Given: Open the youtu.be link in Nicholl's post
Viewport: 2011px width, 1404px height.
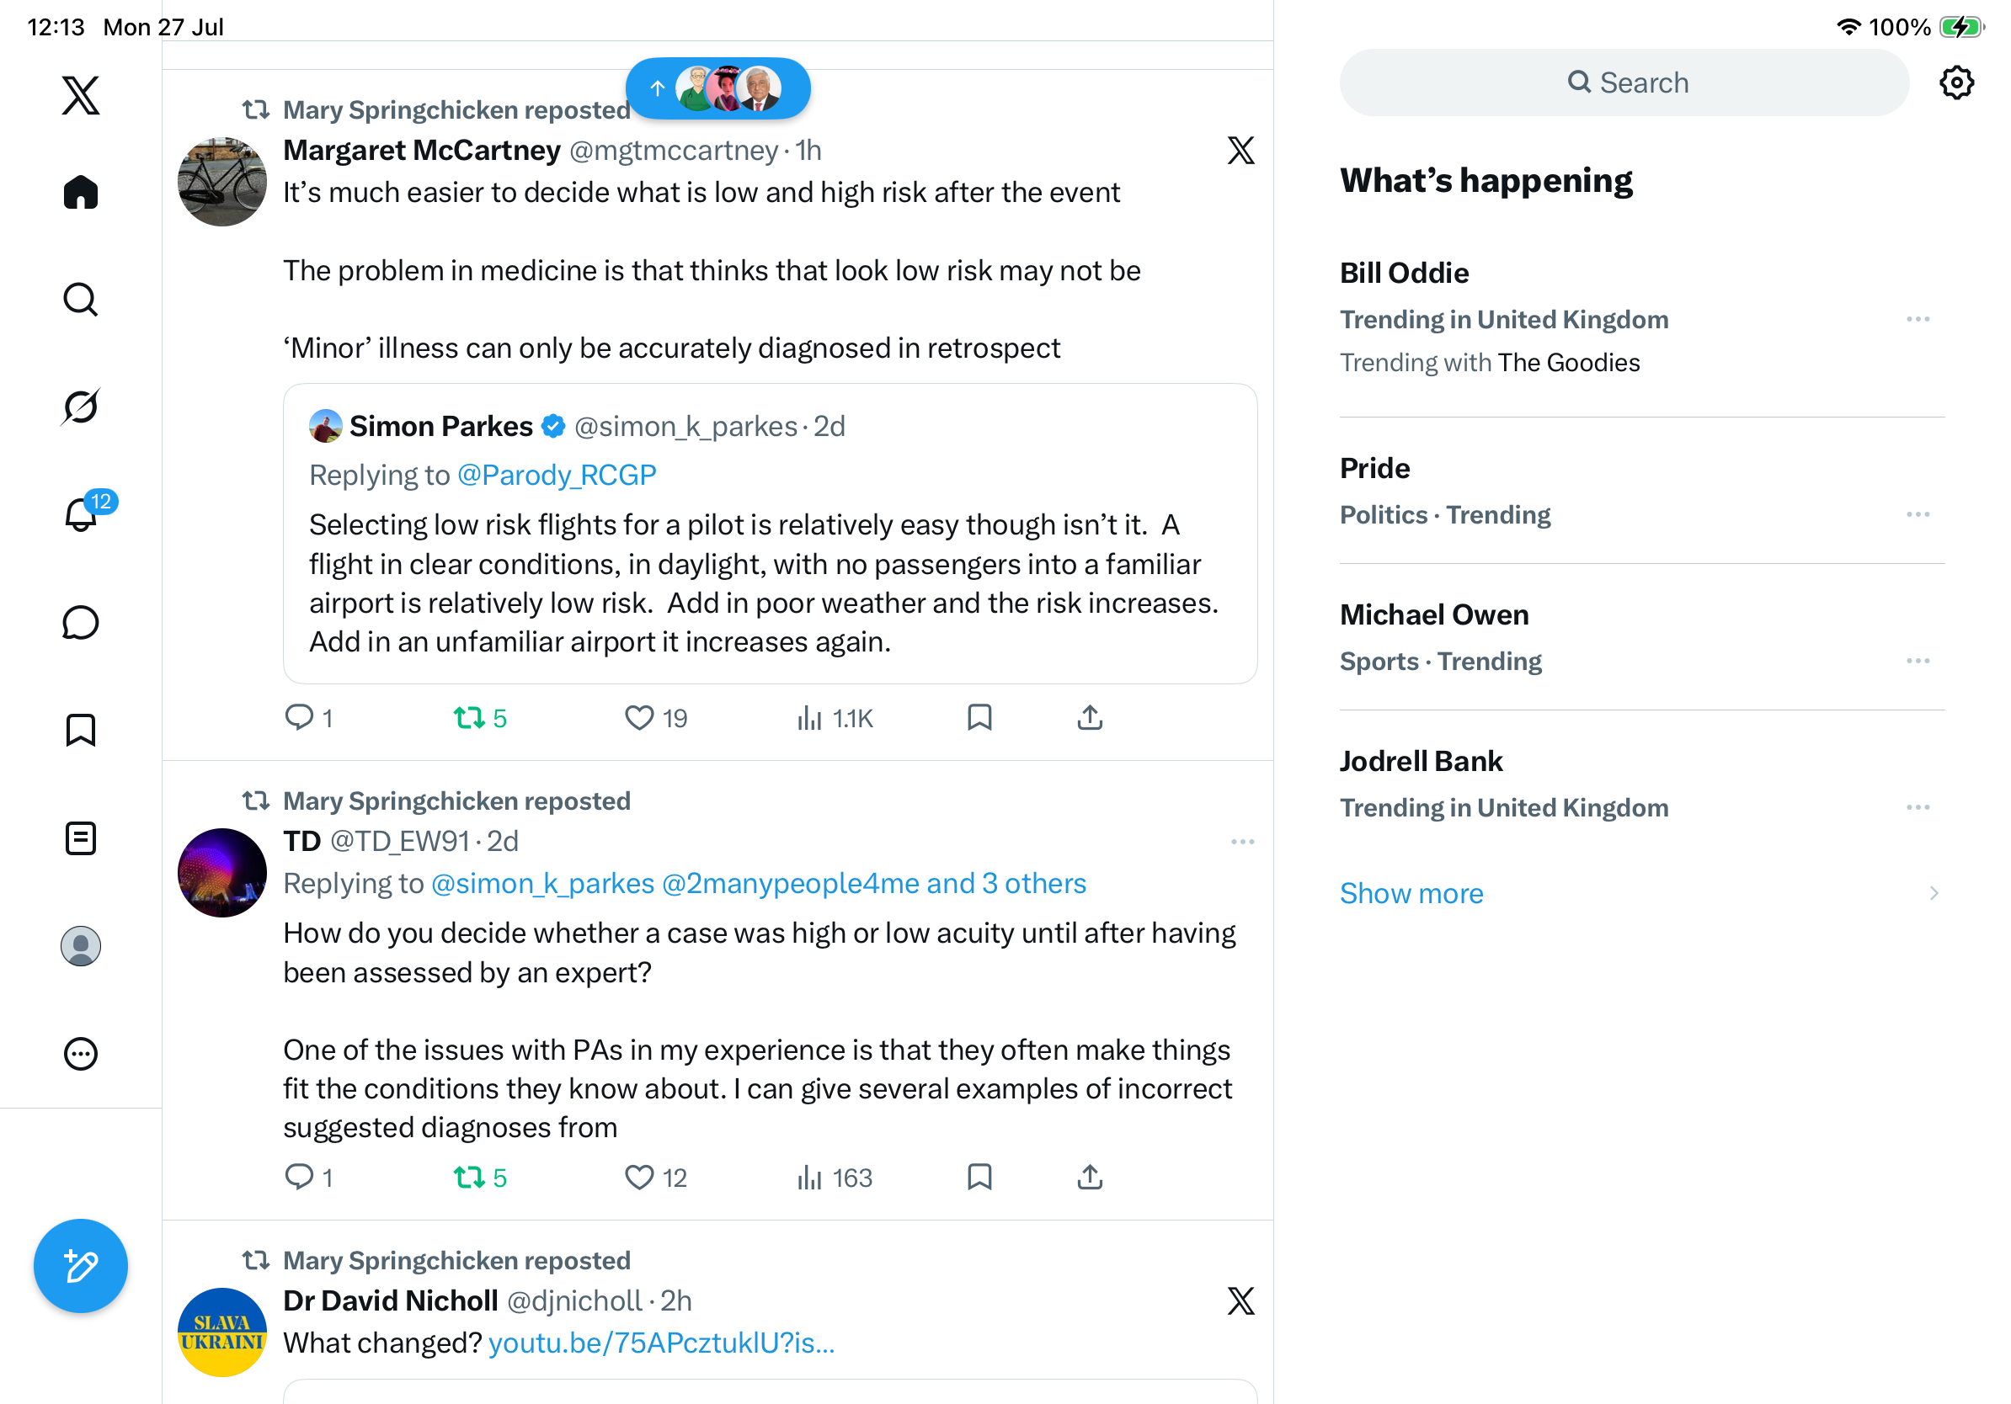Looking at the screenshot, I should [661, 1343].
